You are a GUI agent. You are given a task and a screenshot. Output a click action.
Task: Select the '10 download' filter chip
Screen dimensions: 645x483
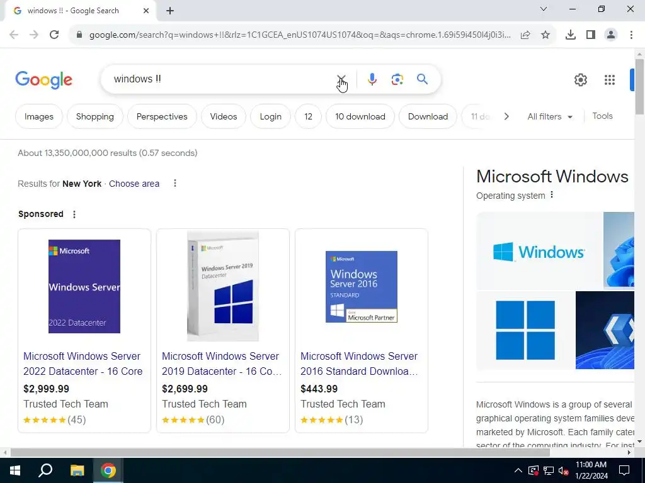tap(360, 116)
